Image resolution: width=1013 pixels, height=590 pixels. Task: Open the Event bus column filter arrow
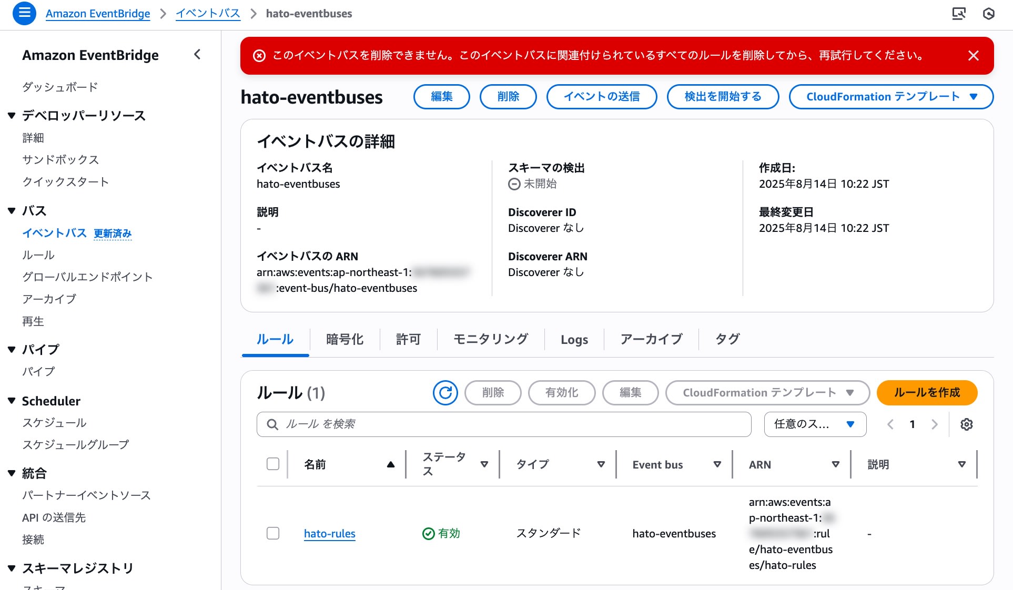coord(717,464)
